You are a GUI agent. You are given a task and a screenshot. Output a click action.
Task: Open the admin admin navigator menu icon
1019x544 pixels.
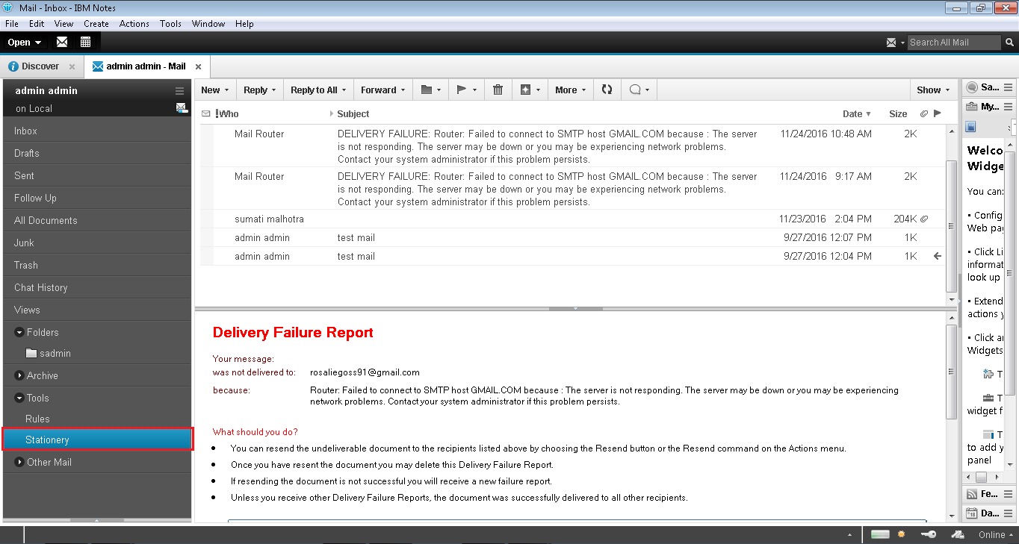point(179,90)
